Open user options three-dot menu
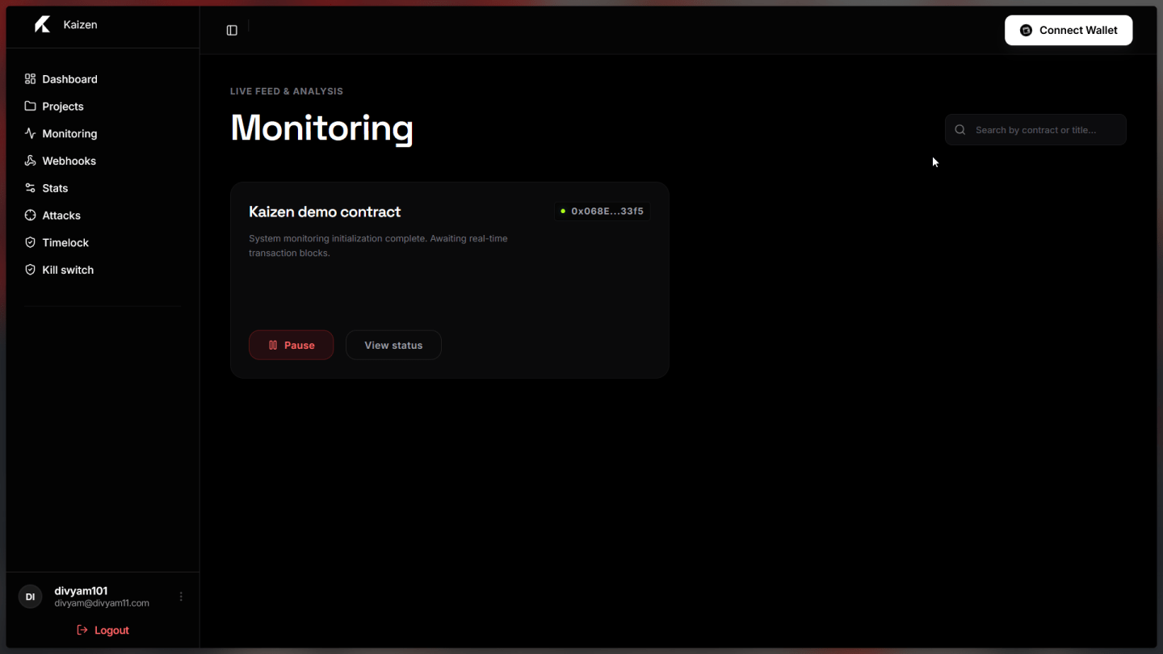The height and width of the screenshot is (654, 1163). (x=181, y=597)
